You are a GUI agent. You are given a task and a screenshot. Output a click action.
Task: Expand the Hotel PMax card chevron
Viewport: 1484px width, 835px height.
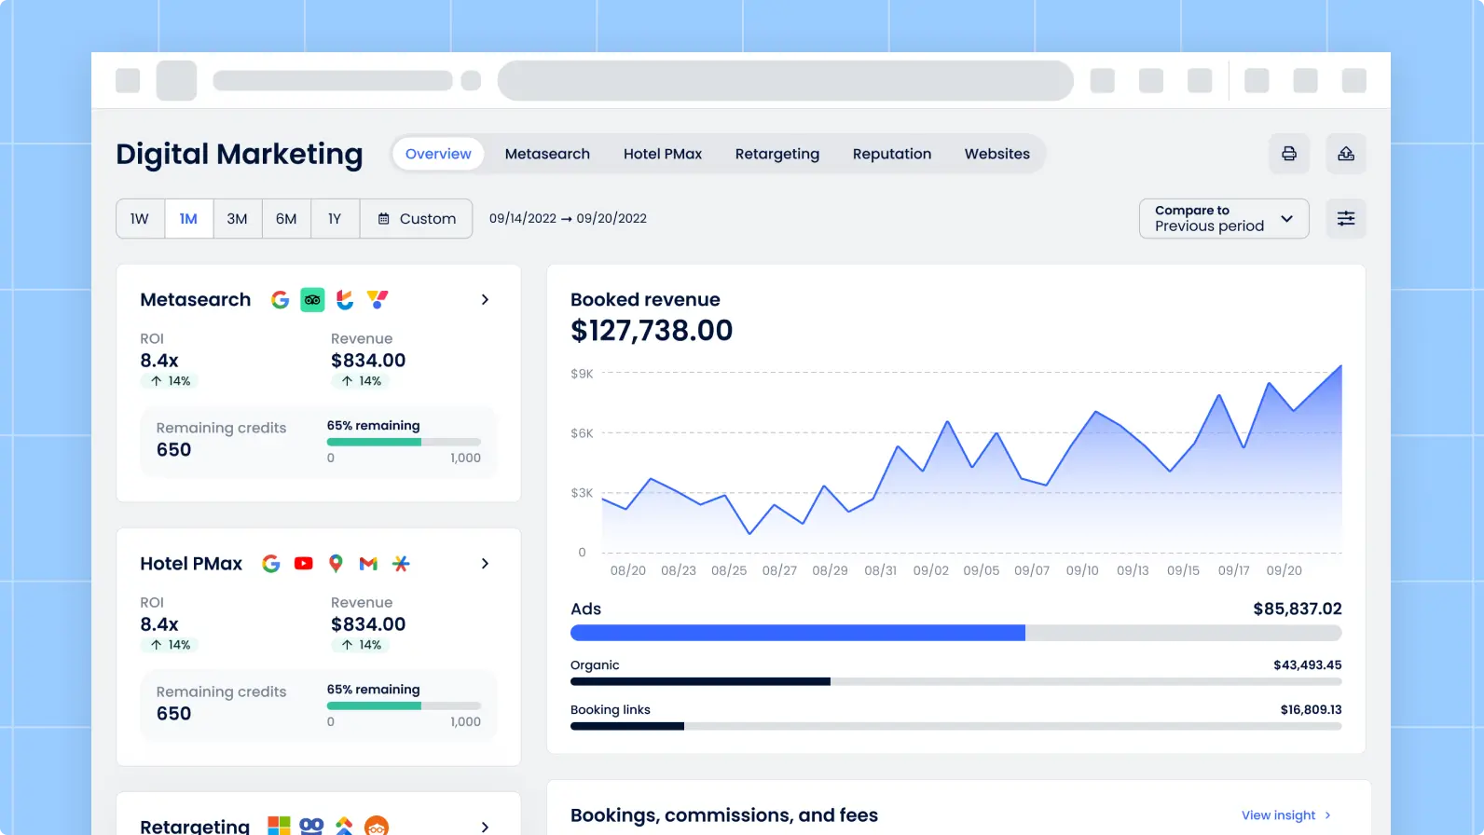[485, 564]
